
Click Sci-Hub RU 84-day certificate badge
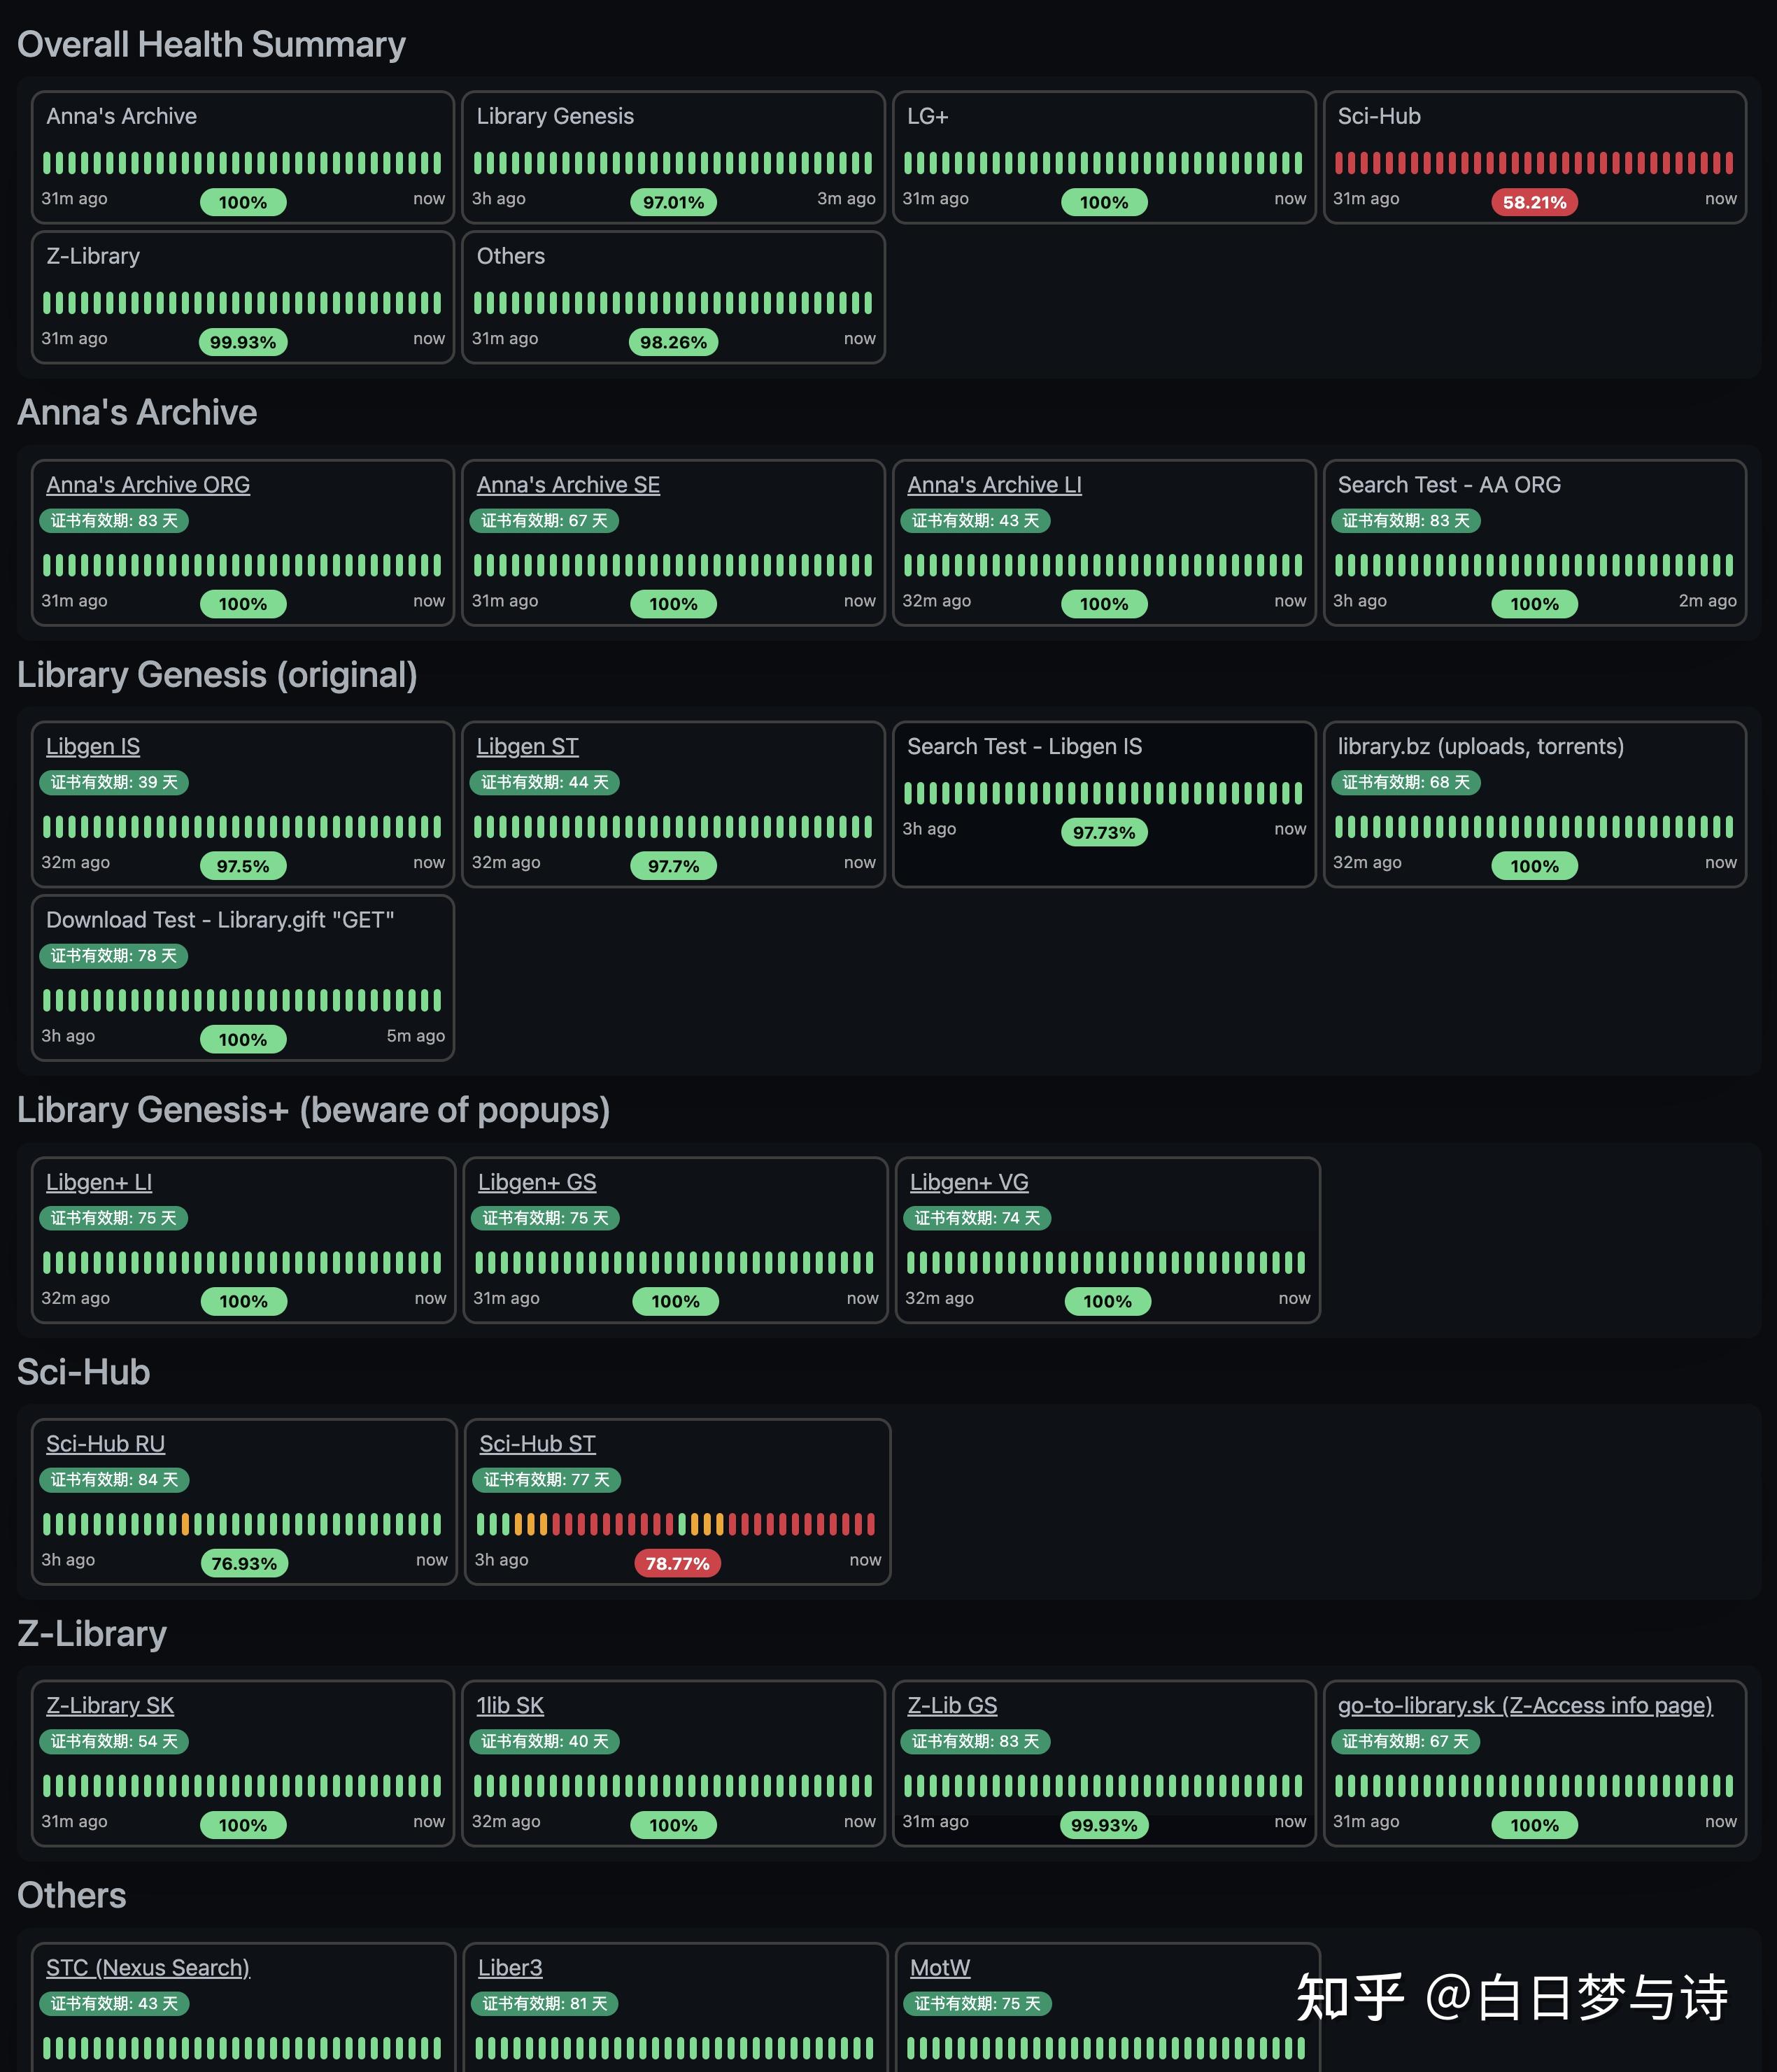(114, 1480)
